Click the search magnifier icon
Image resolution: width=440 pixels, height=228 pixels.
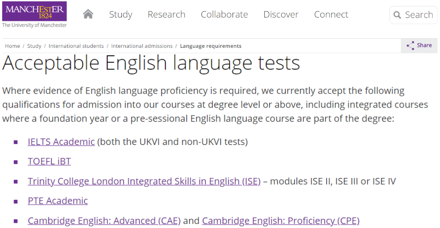(x=397, y=15)
